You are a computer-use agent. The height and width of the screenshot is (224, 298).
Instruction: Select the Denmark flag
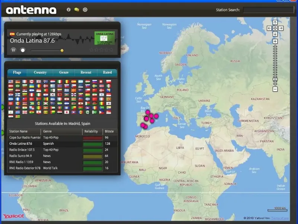tap(101, 90)
